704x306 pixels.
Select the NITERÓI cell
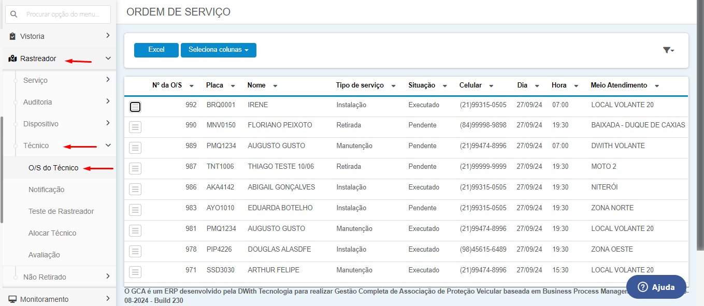tap(605, 187)
